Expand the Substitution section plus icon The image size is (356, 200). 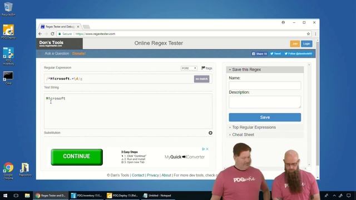pos(210,133)
